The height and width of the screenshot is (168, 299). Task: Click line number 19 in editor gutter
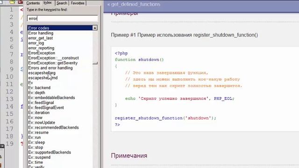click(x=9, y=144)
